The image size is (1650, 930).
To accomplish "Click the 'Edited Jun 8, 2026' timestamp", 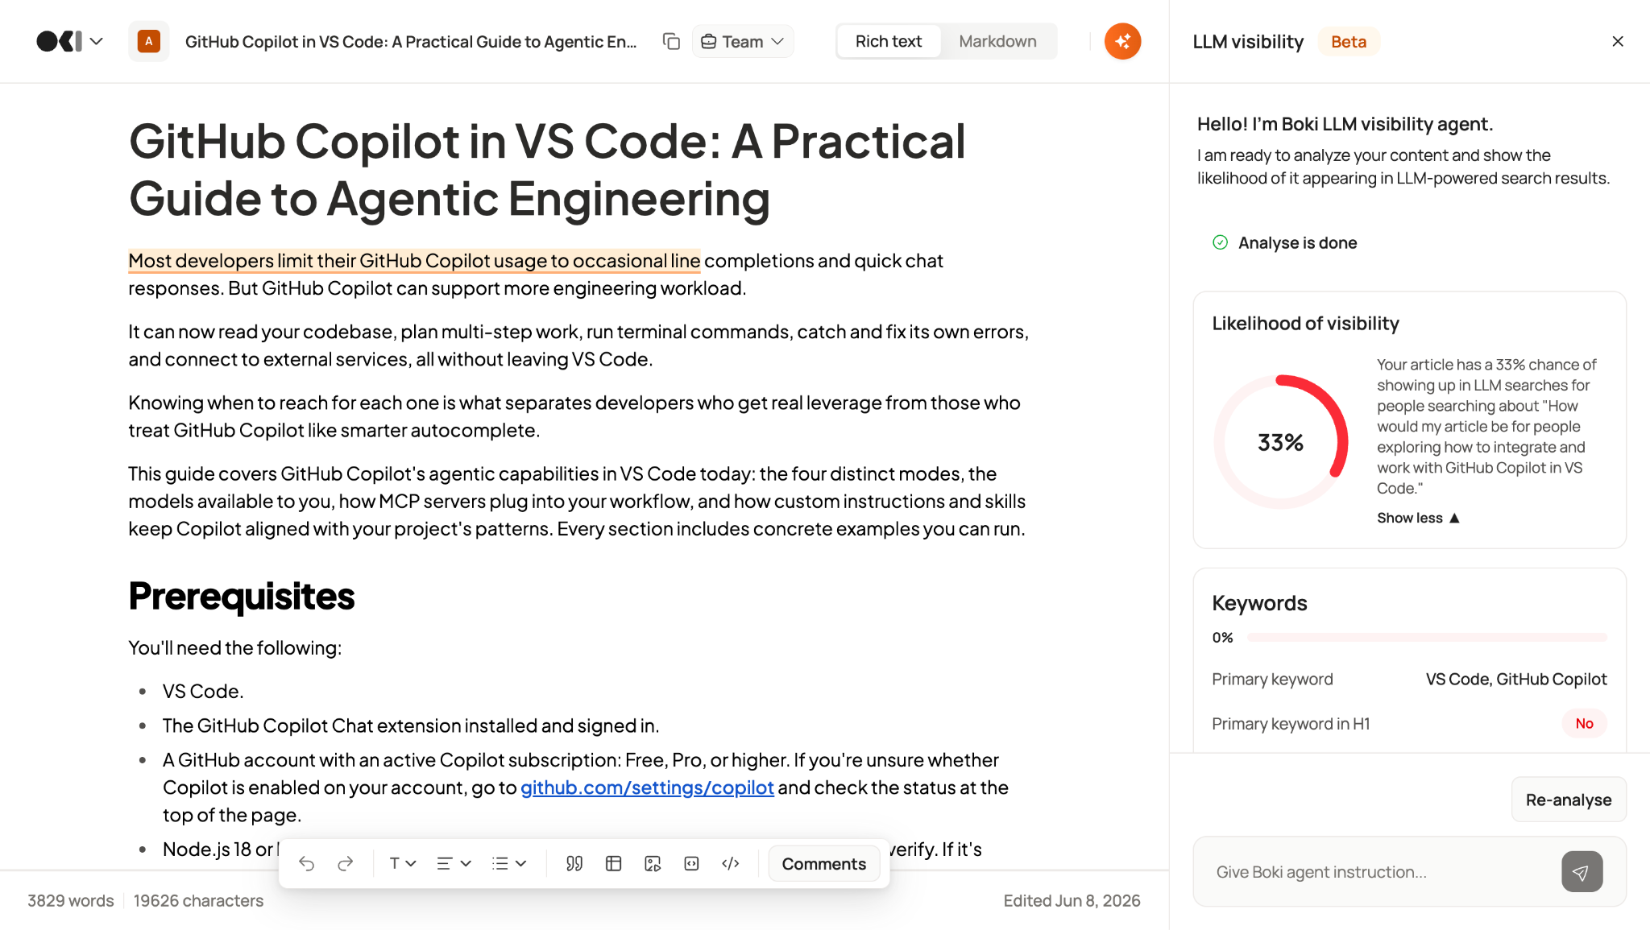I will [1072, 901].
